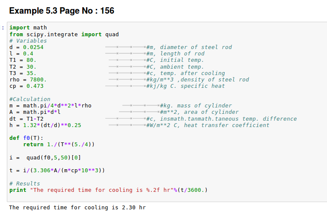Click the 'Example 5.3 Page No : 156' heading
The image size is (327, 217).
pos(62,11)
